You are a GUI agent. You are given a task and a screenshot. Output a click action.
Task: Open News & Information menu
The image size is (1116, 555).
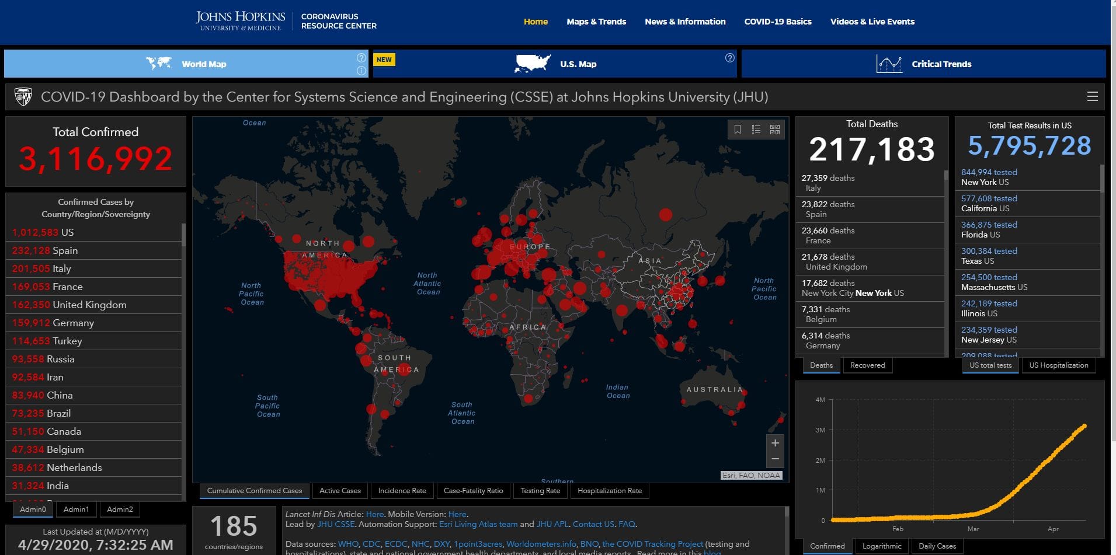685,22
